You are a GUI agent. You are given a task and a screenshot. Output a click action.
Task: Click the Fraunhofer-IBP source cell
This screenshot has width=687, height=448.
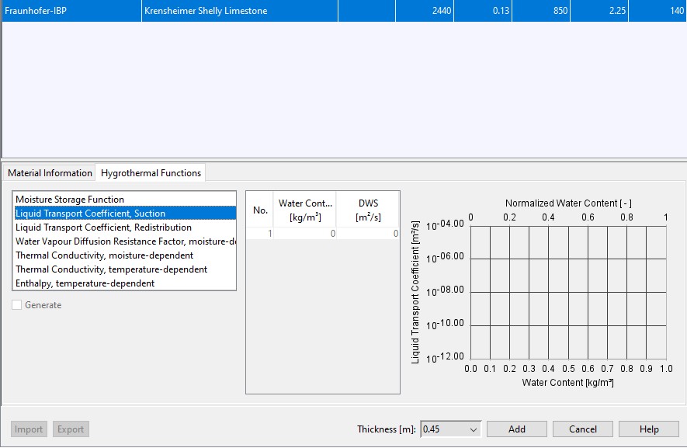[x=72, y=11]
